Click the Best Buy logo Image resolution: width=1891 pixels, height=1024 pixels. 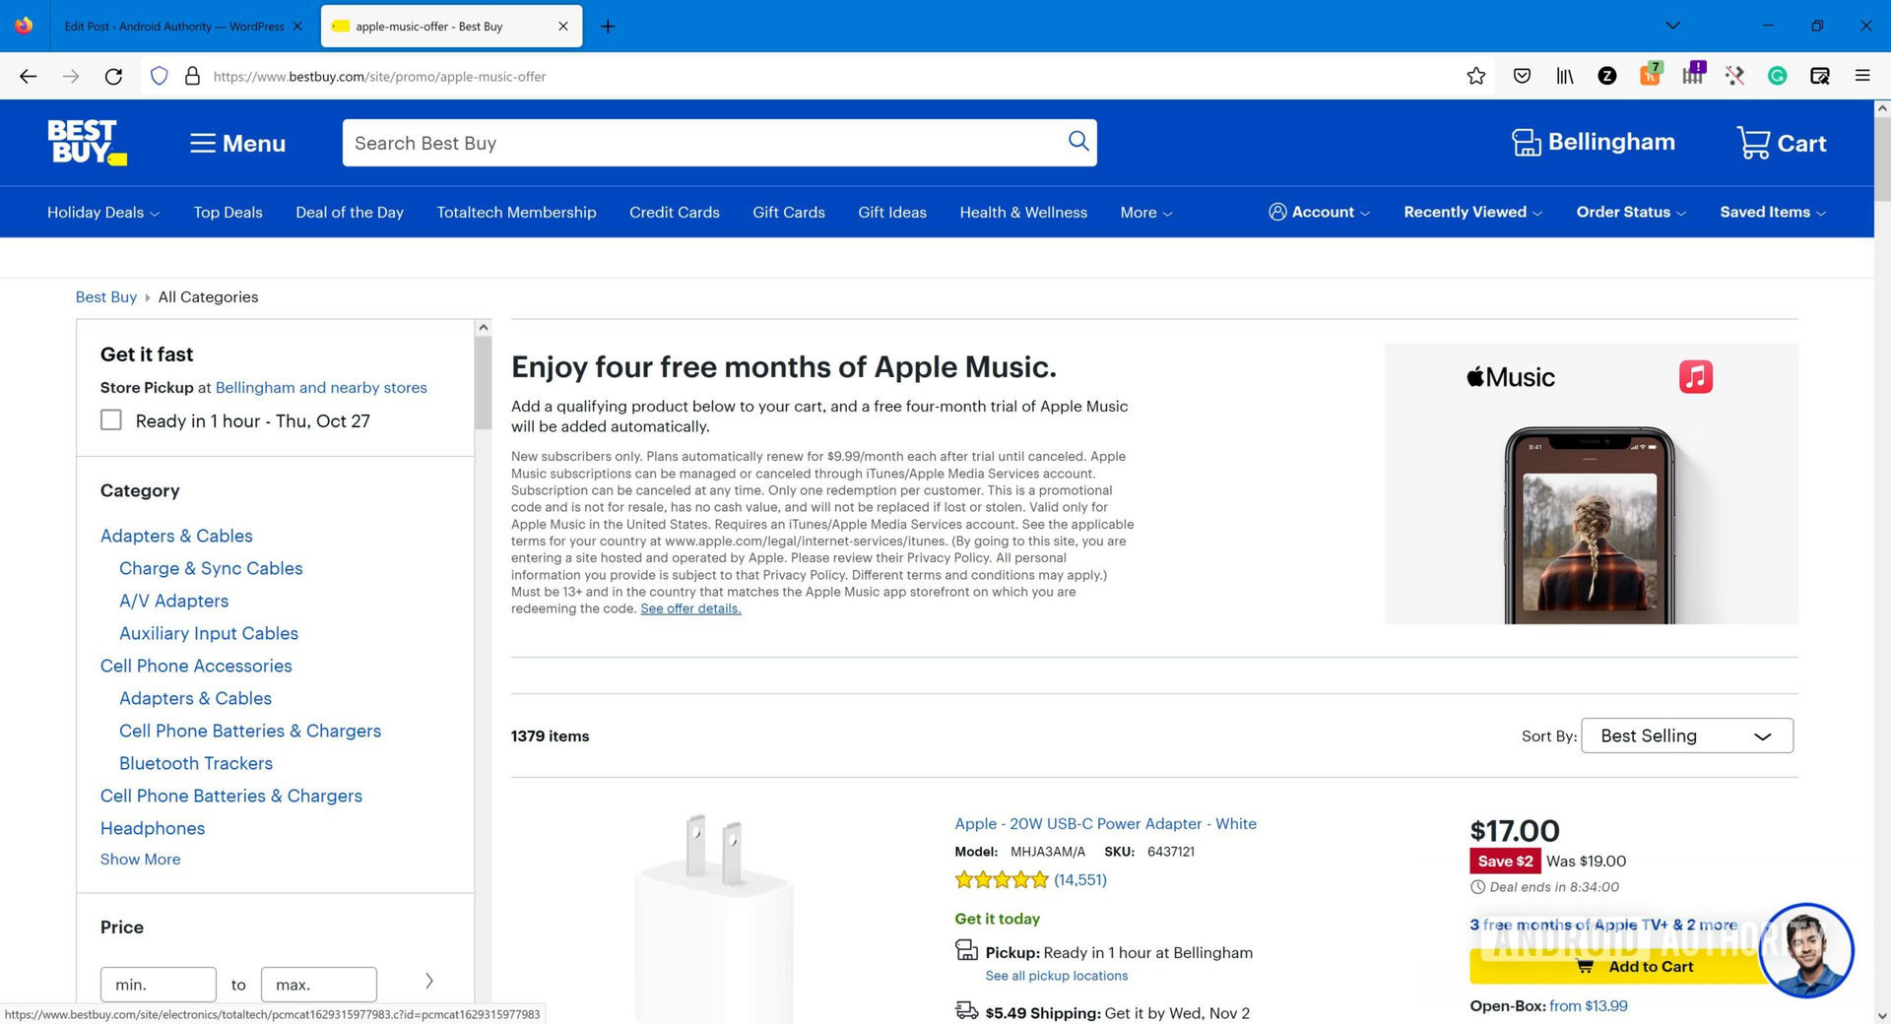tap(87, 143)
